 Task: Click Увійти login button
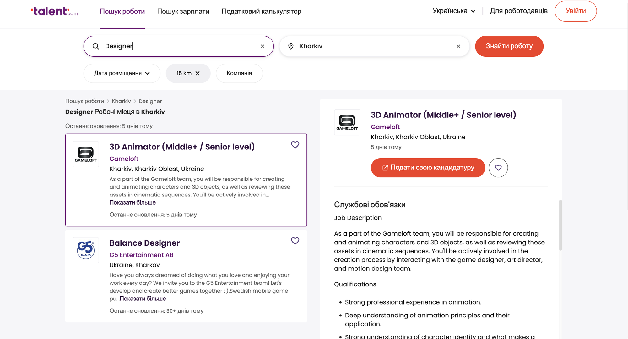(x=575, y=11)
